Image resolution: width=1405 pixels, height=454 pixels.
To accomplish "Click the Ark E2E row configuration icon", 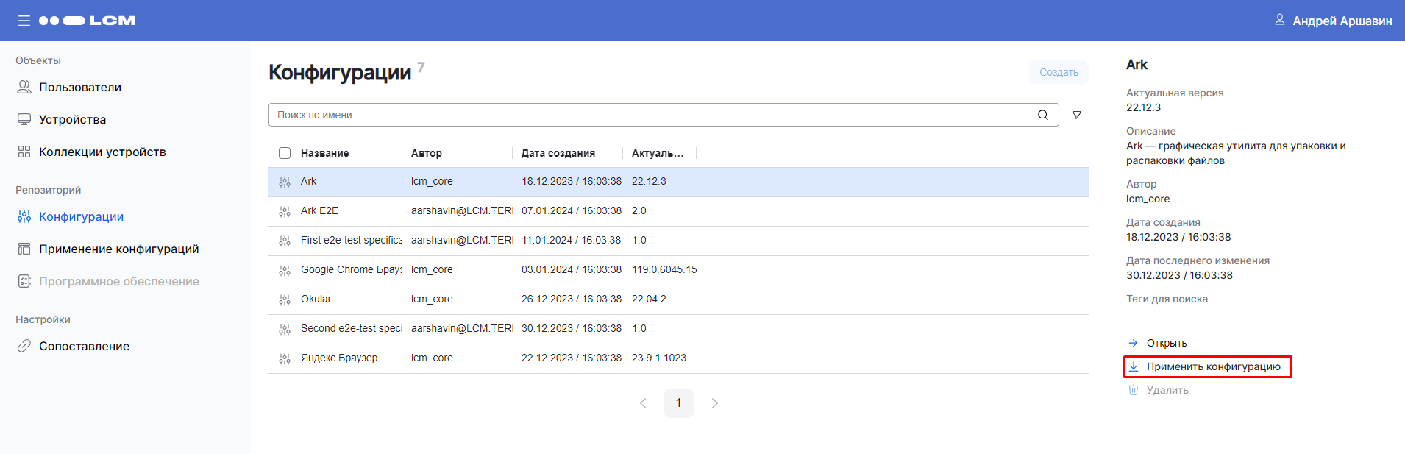I will [x=285, y=211].
